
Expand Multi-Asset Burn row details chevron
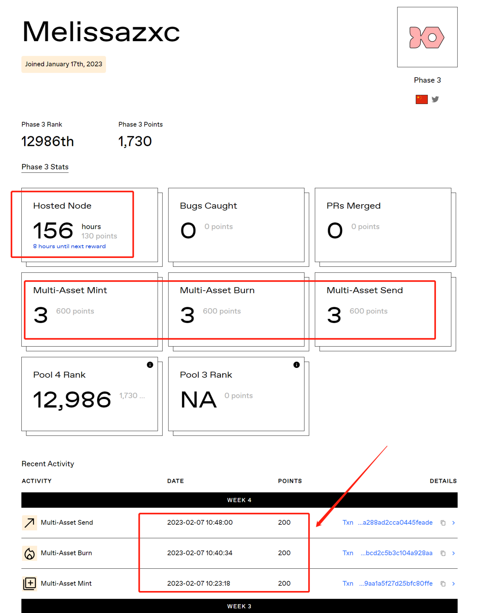453,553
